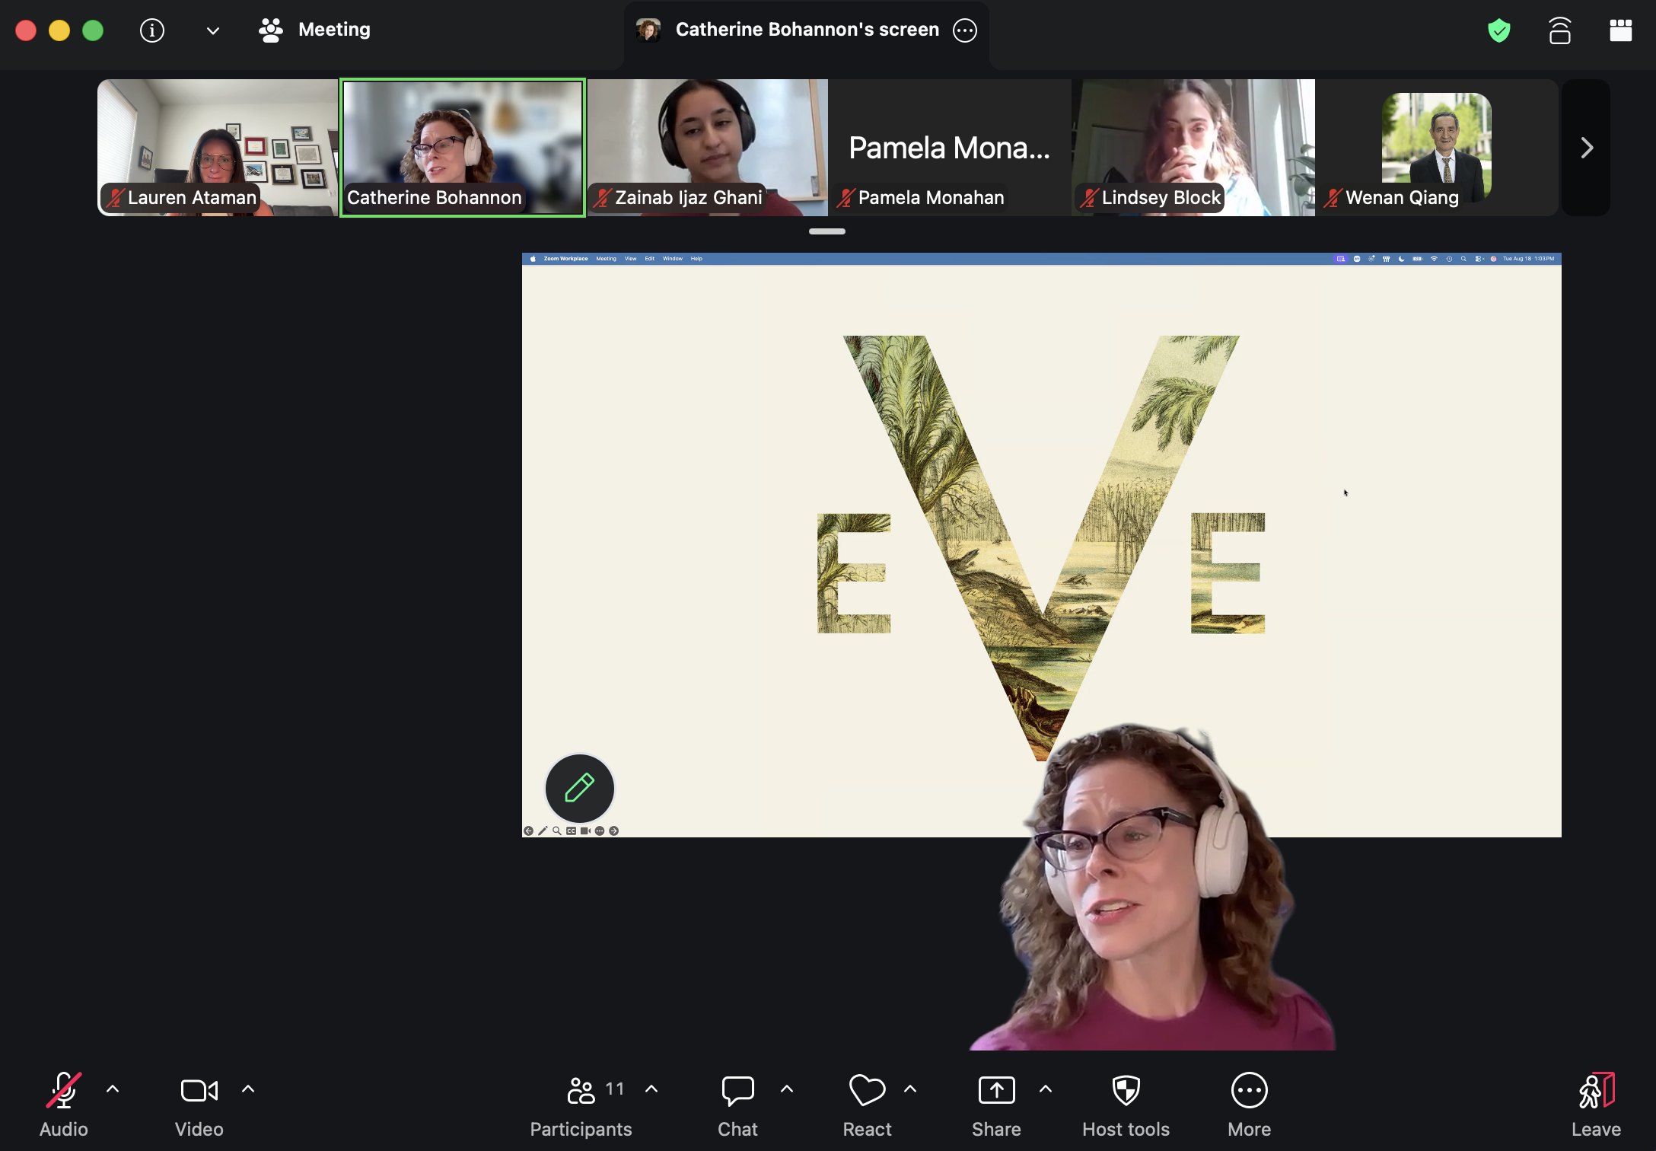
Task: Open the view layout grid icon
Action: point(1620,30)
